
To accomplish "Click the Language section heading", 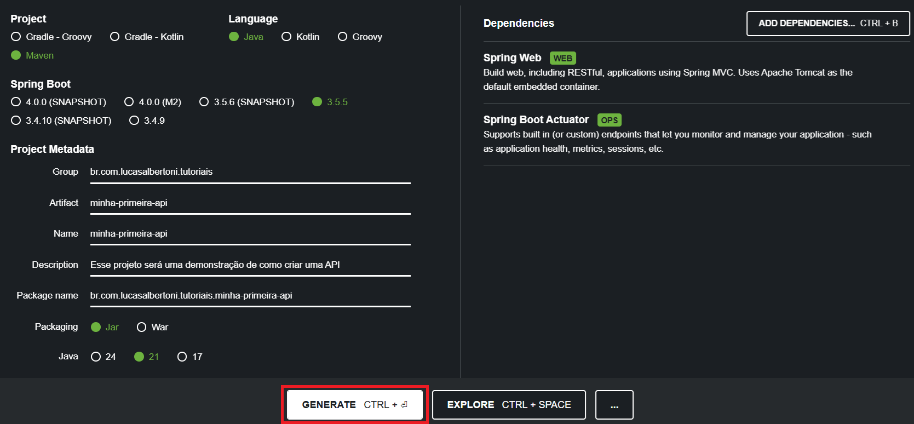I will [253, 19].
